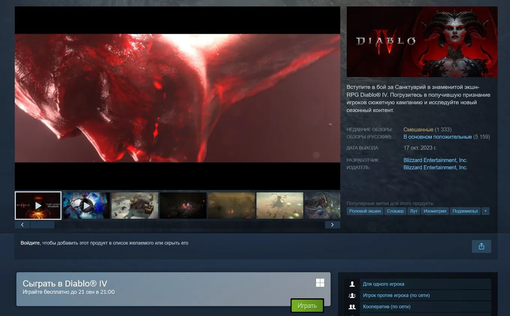Select the brown battlefield screenshot thumbnail
This screenshot has width=510, height=316.
[x=231, y=206]
